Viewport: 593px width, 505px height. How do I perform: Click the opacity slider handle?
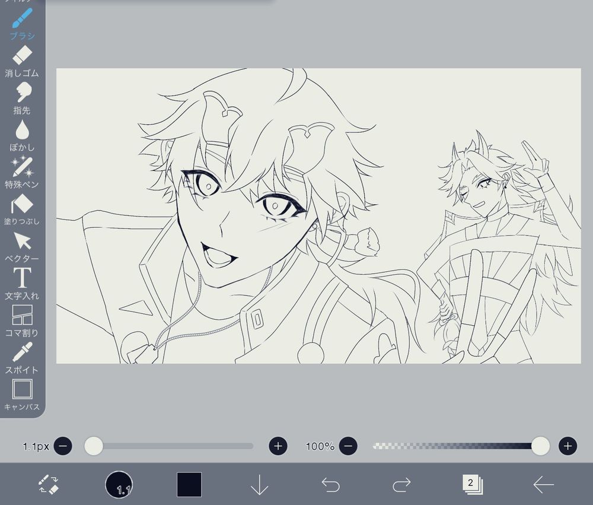click(x=540, y=446)
